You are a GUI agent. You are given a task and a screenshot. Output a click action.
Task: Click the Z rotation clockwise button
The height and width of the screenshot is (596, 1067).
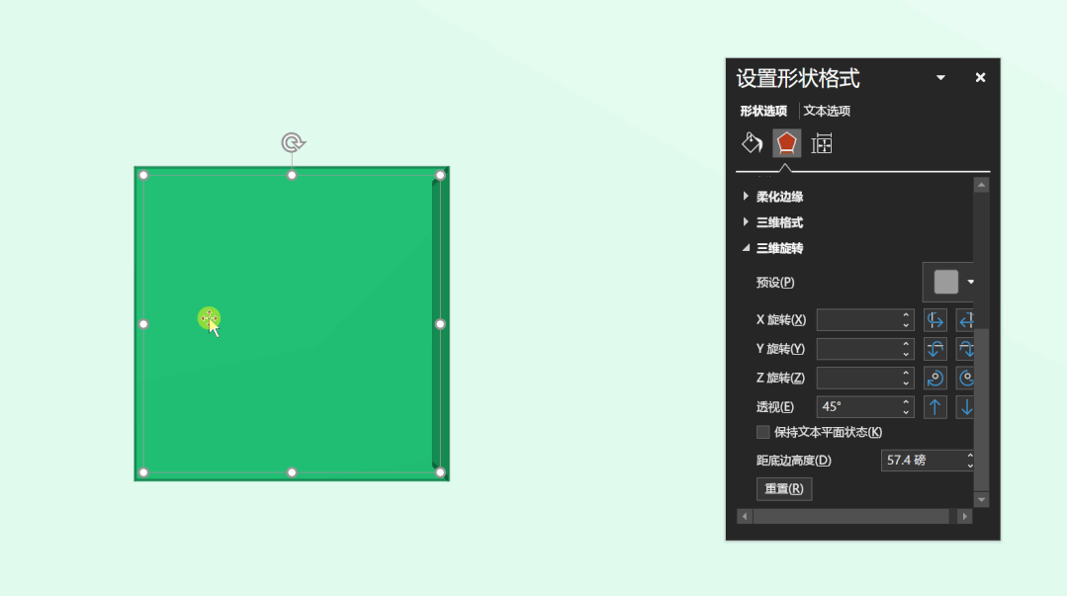935,379
